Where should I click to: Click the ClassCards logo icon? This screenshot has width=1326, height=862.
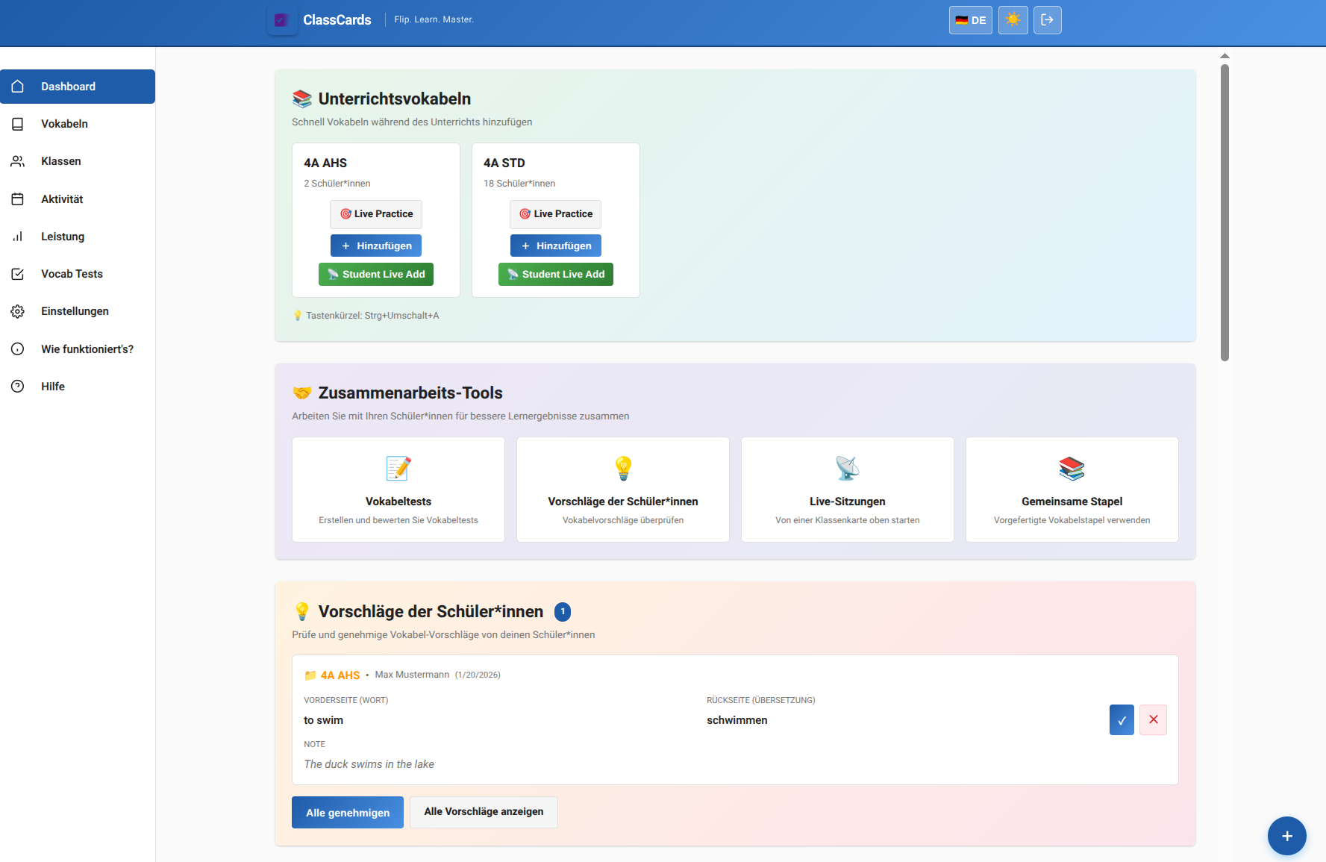click(x=281, y=20)
